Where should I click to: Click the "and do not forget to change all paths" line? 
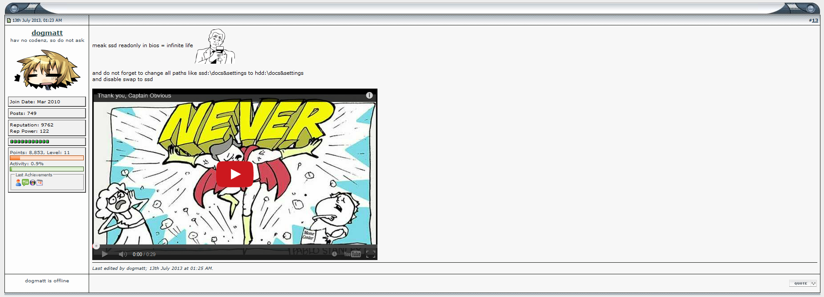[198, 73]
